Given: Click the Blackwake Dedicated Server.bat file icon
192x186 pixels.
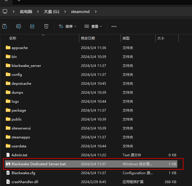Looking at the screenshot, I should [x=8, y=164].
